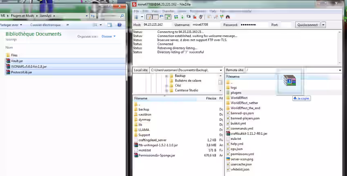The height and width of the screenshot is (176, 347).
Task: Select whitelist.json in remote list
Action: [240, 169]
